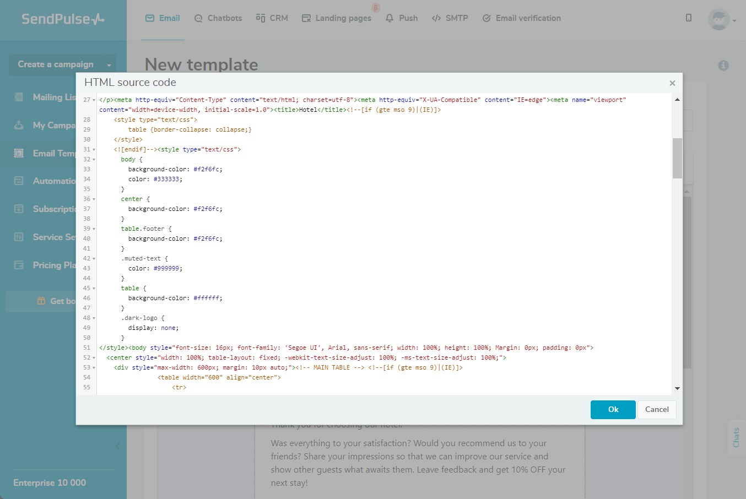Click the SMTP code icon
The height and width of the screenshot is (499, 746).
(x=436, y=18)
